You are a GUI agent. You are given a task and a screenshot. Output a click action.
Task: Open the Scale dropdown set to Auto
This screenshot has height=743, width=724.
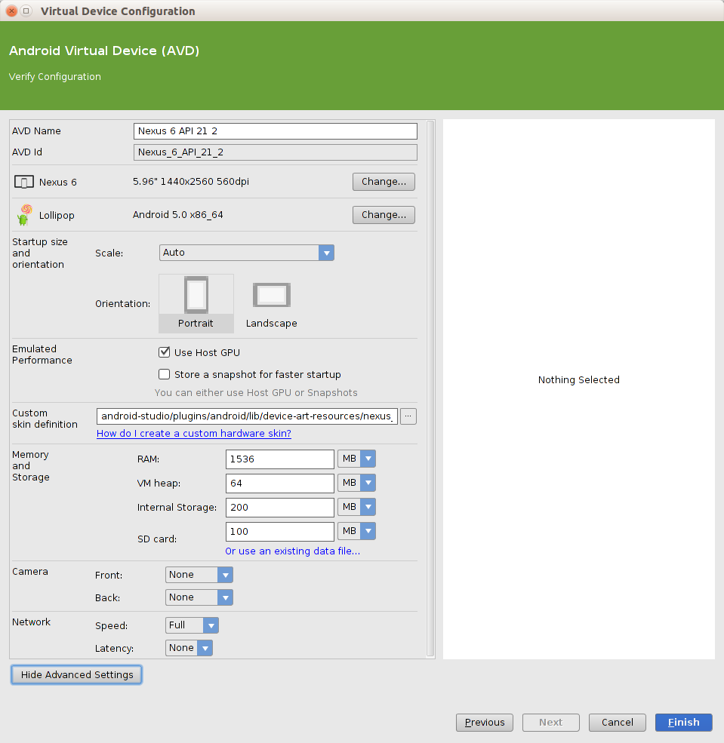pyautogui.click(x=246, y=253)
